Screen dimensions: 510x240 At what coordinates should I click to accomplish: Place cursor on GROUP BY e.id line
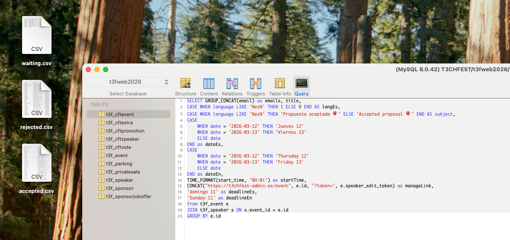pyautogui.click(x=204, y=216)
